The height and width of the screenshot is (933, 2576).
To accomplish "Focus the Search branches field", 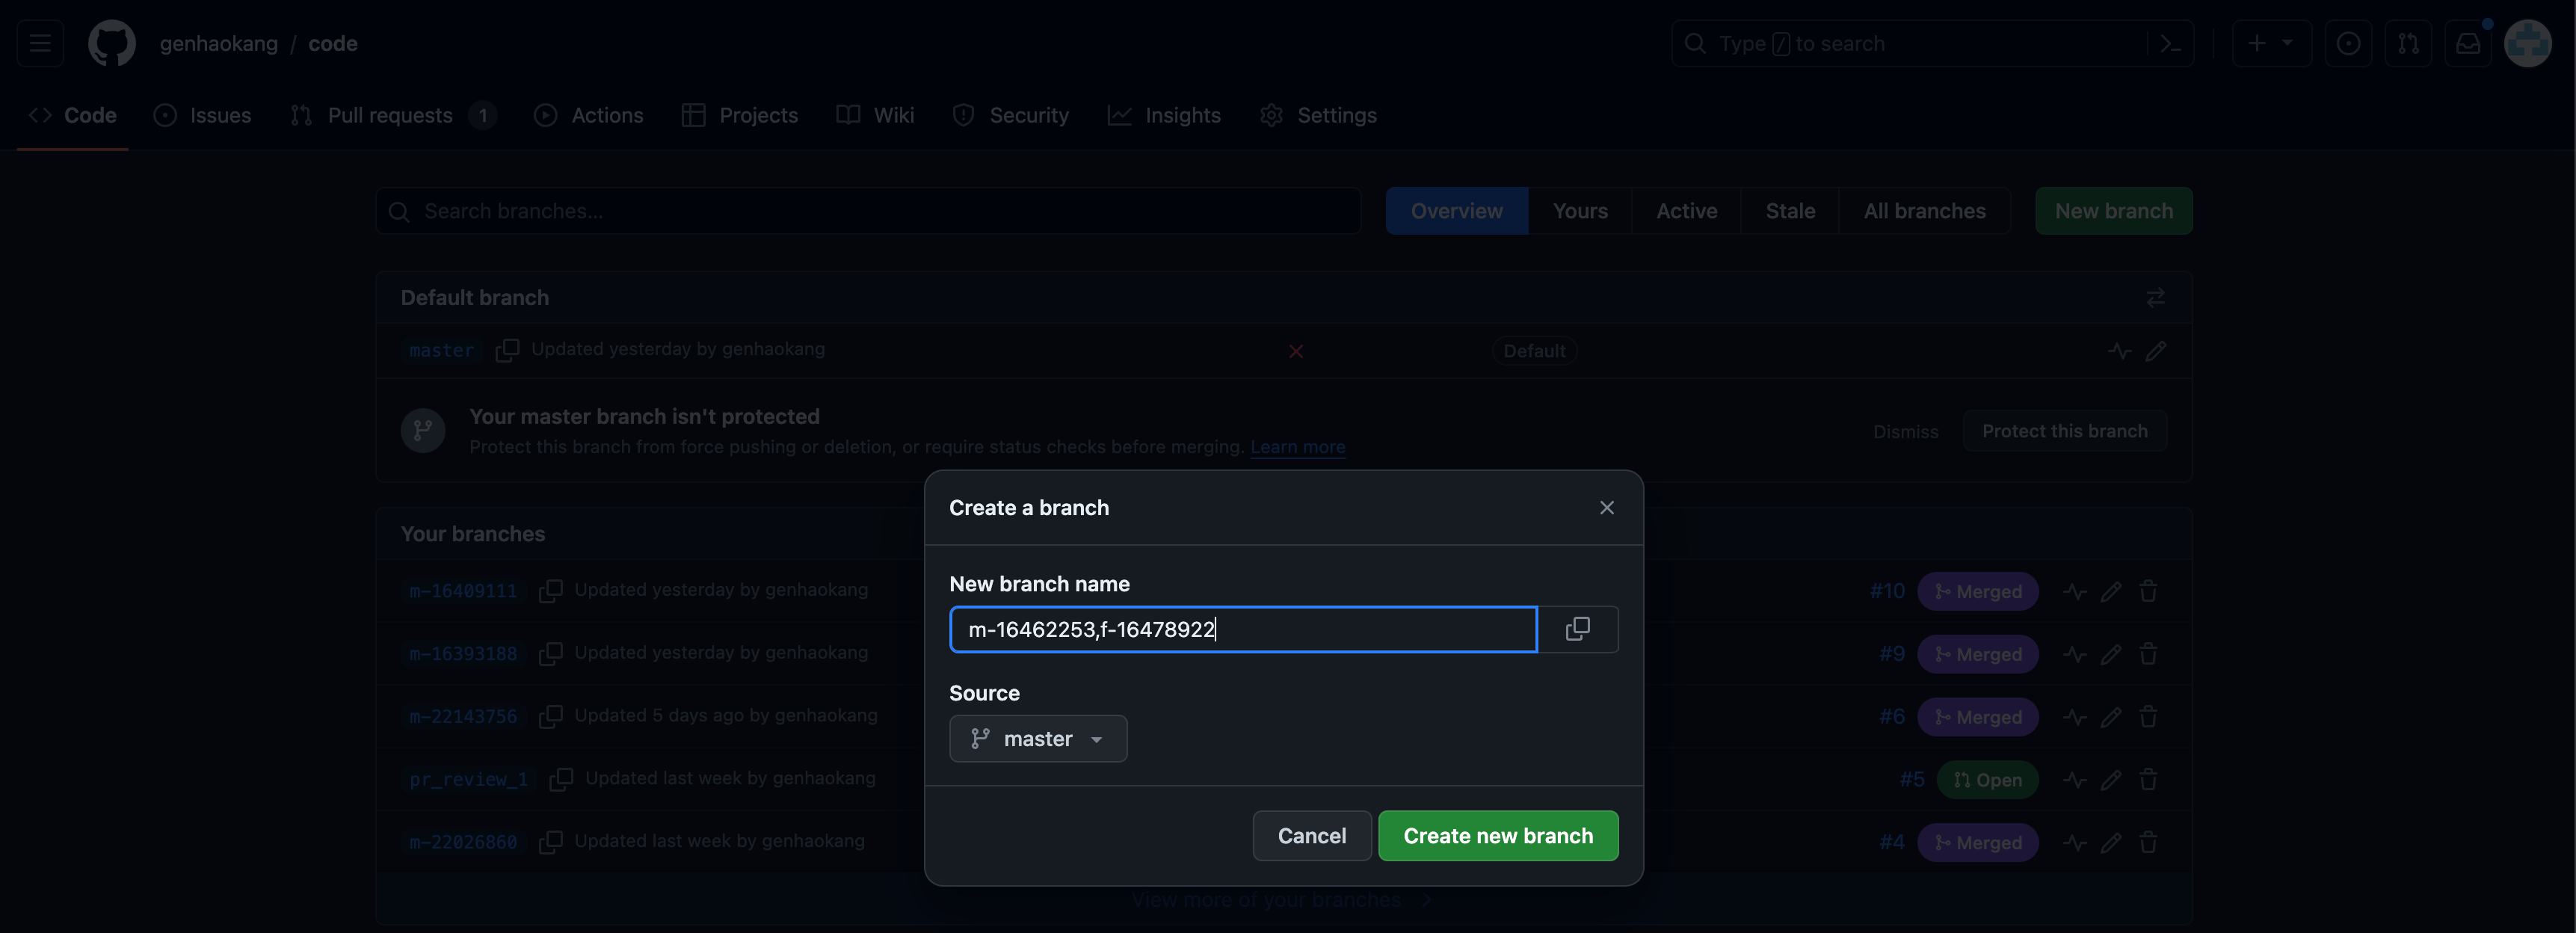I will (868, 211).
